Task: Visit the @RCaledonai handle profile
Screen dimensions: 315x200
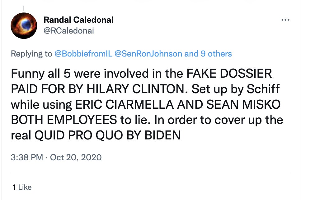Action: 69,30
